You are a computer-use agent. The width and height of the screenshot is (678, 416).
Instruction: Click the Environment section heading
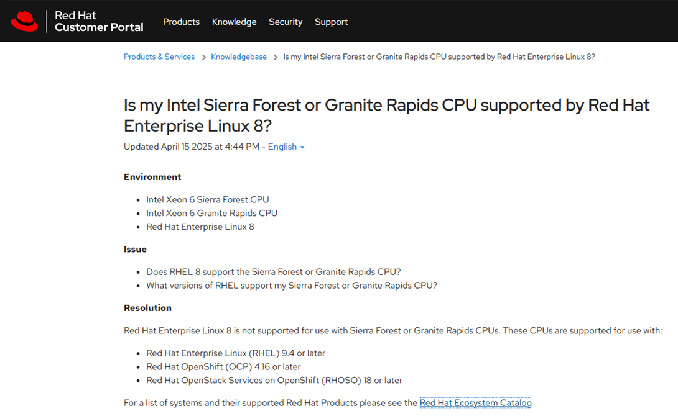point(152,177)
